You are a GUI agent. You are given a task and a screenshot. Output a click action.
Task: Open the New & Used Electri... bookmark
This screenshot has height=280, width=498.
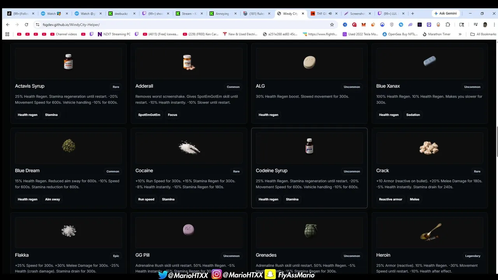point(240,34)
